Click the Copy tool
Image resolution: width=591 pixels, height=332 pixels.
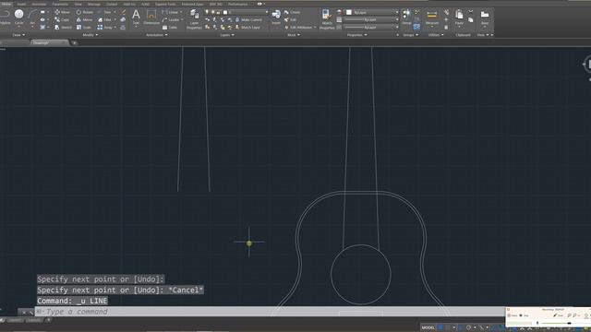[x=62, y=19]
